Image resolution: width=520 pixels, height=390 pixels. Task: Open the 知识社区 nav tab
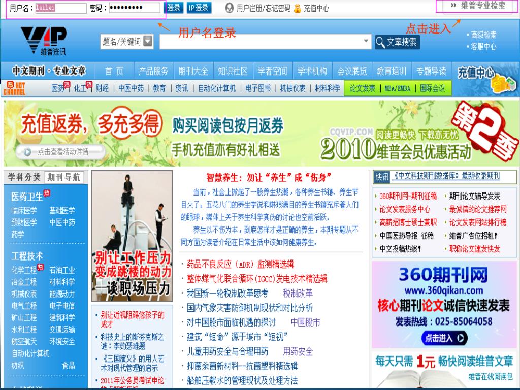point(233,71)
